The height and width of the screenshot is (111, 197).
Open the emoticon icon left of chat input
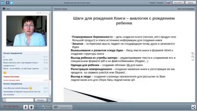pos(4,100)
